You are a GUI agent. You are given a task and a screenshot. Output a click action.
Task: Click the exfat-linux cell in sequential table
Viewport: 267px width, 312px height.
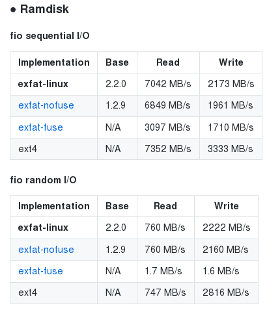pos(43,84)
